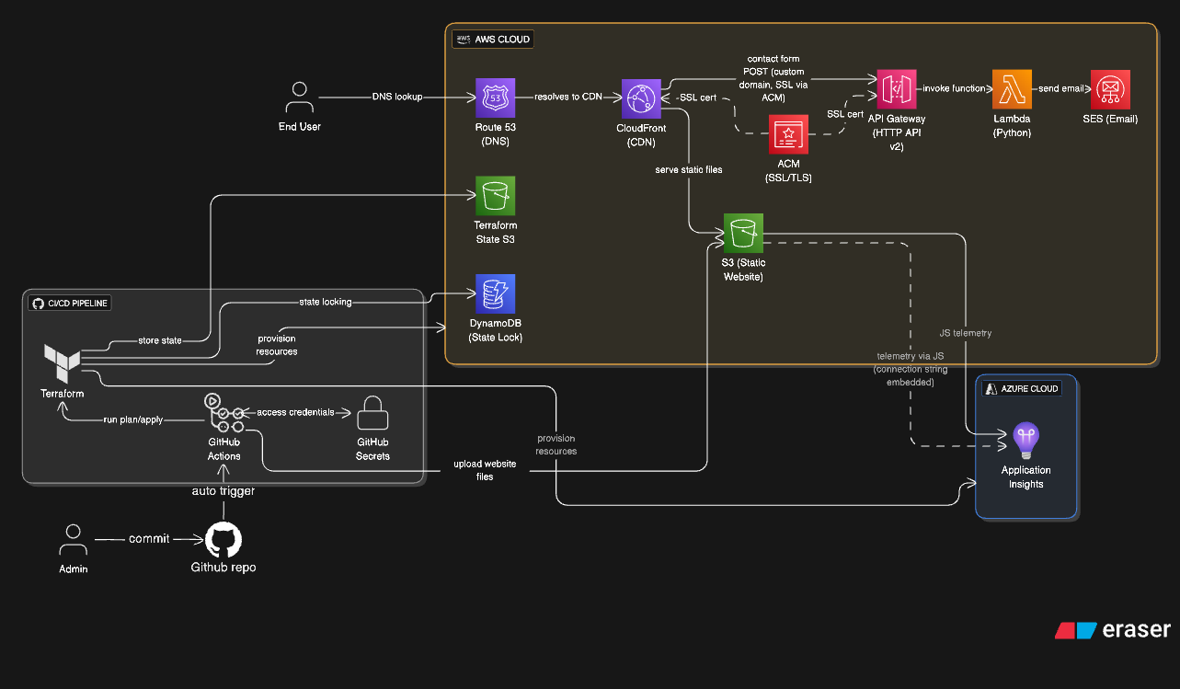Viewport: 1180px width, 689px height.
Task: Click the Azure logo in the AZURE CLOUD tag
Action: [992, 389]
